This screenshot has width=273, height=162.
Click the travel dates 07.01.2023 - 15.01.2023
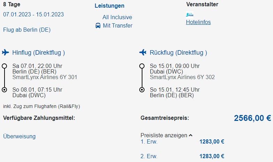click(x=33, y=15)
